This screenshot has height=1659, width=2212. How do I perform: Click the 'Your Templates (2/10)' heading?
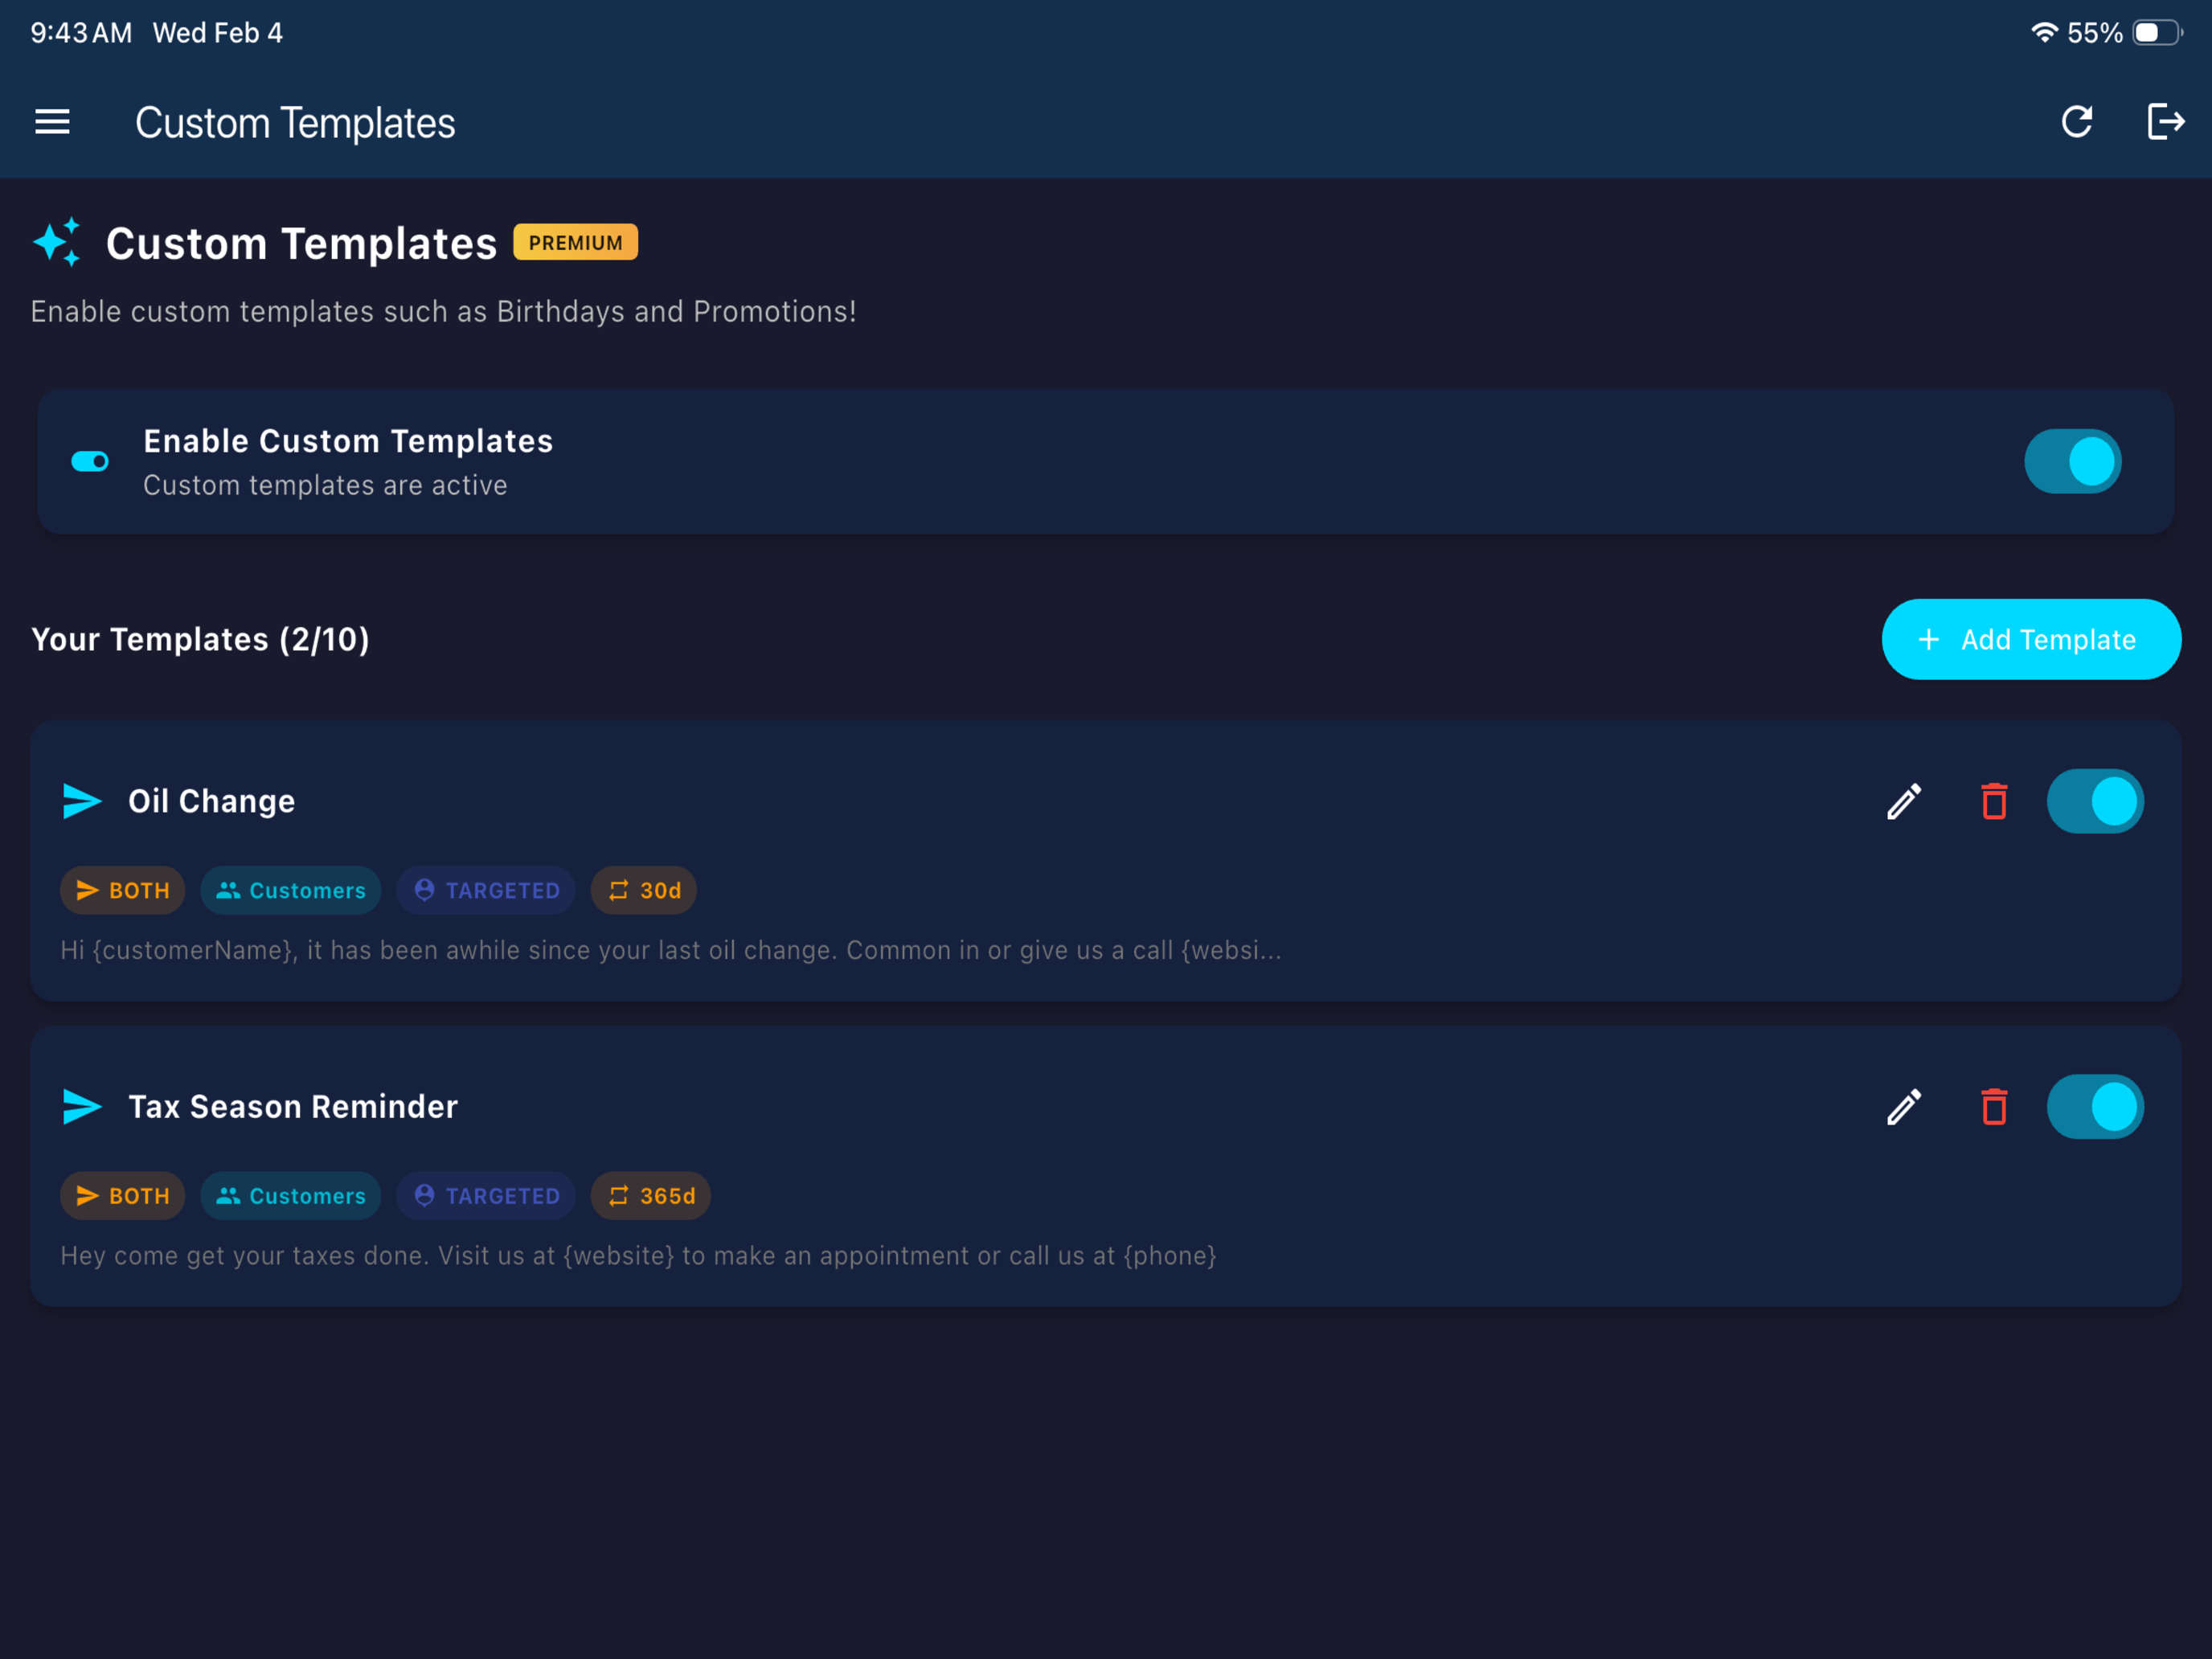point(200,639)
